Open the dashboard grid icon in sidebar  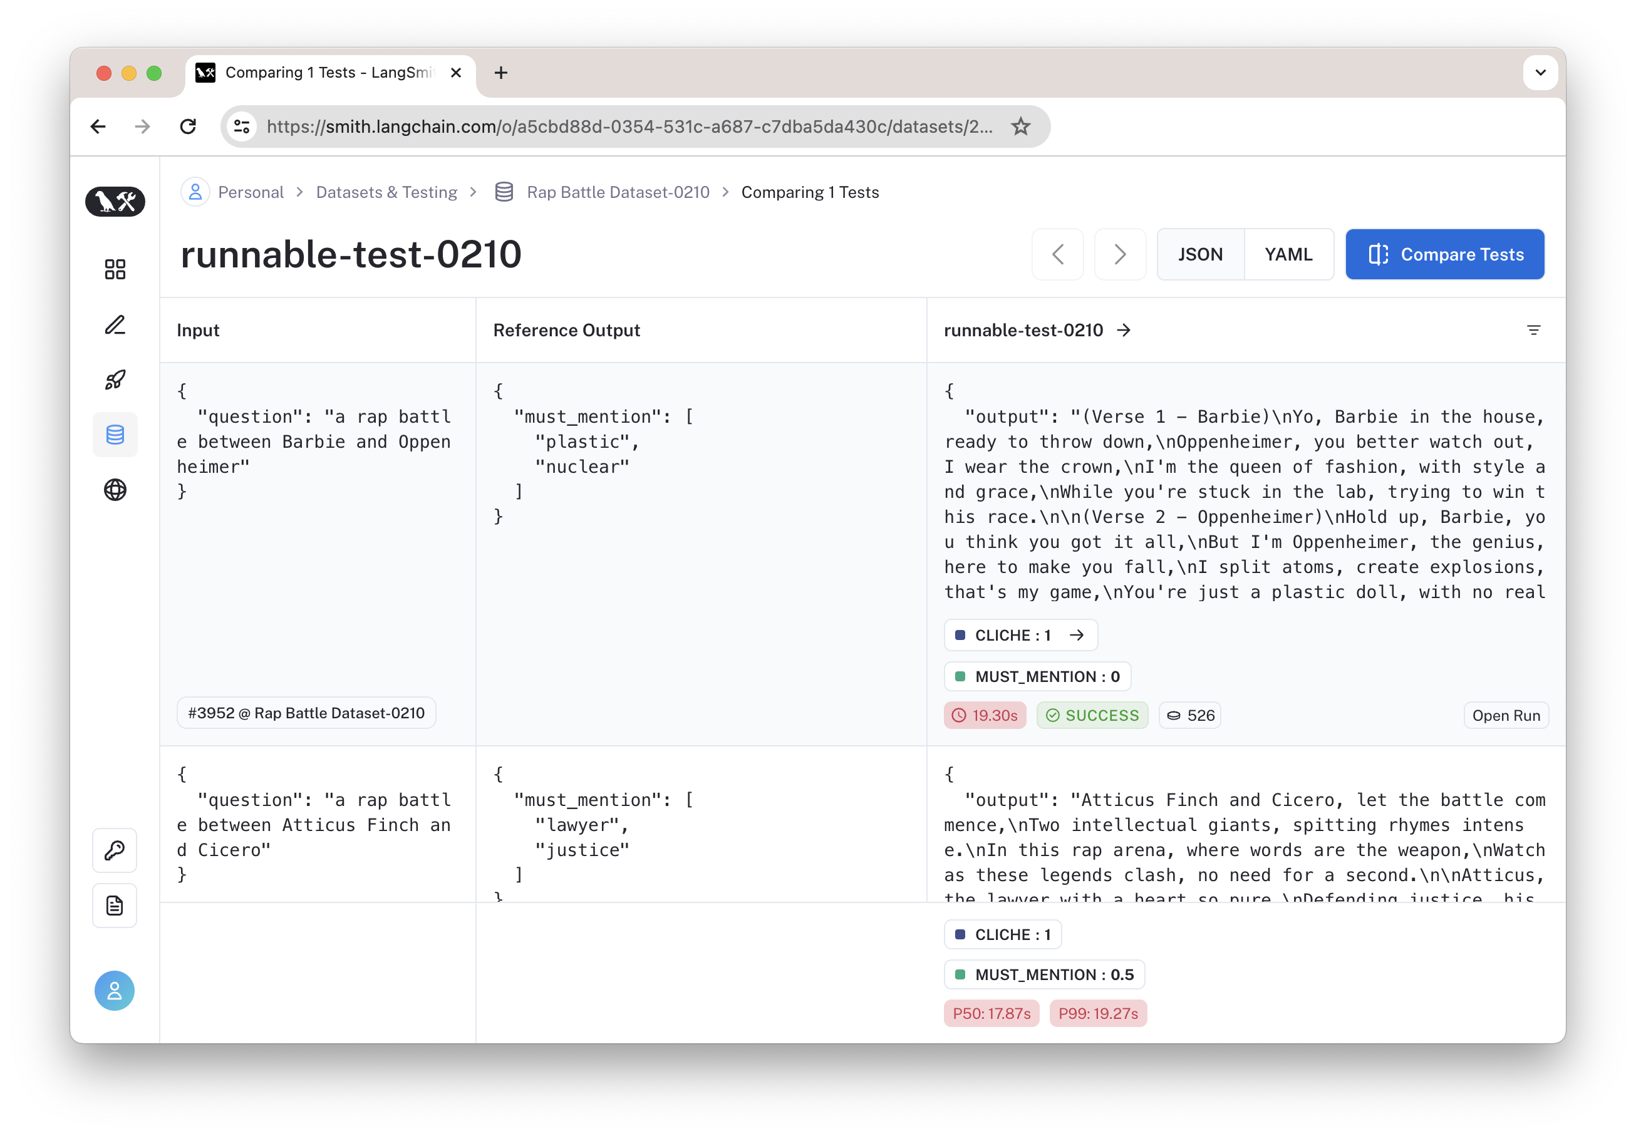point(115,269)
